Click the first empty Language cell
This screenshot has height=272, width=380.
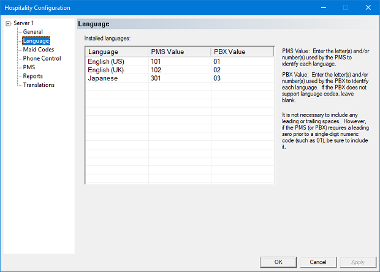pos(116,87)
